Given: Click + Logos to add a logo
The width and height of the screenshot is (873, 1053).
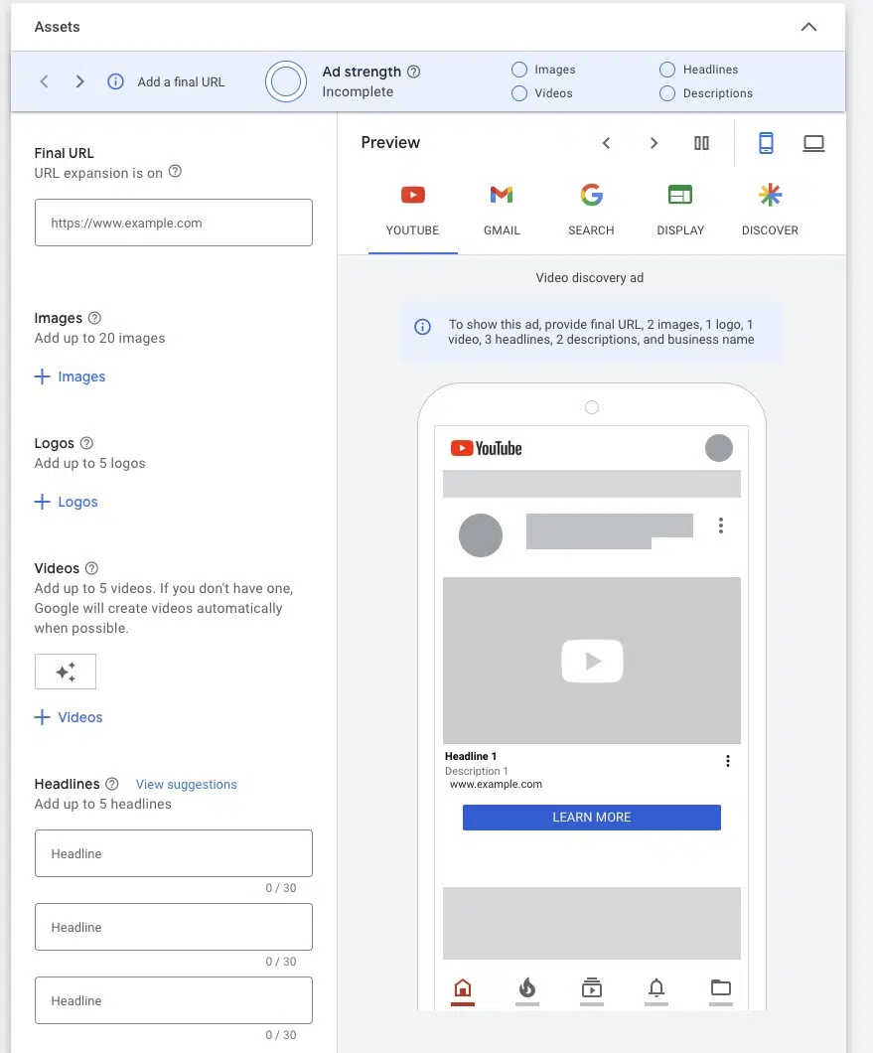Looking at the screenshot, I should point(67,502).
